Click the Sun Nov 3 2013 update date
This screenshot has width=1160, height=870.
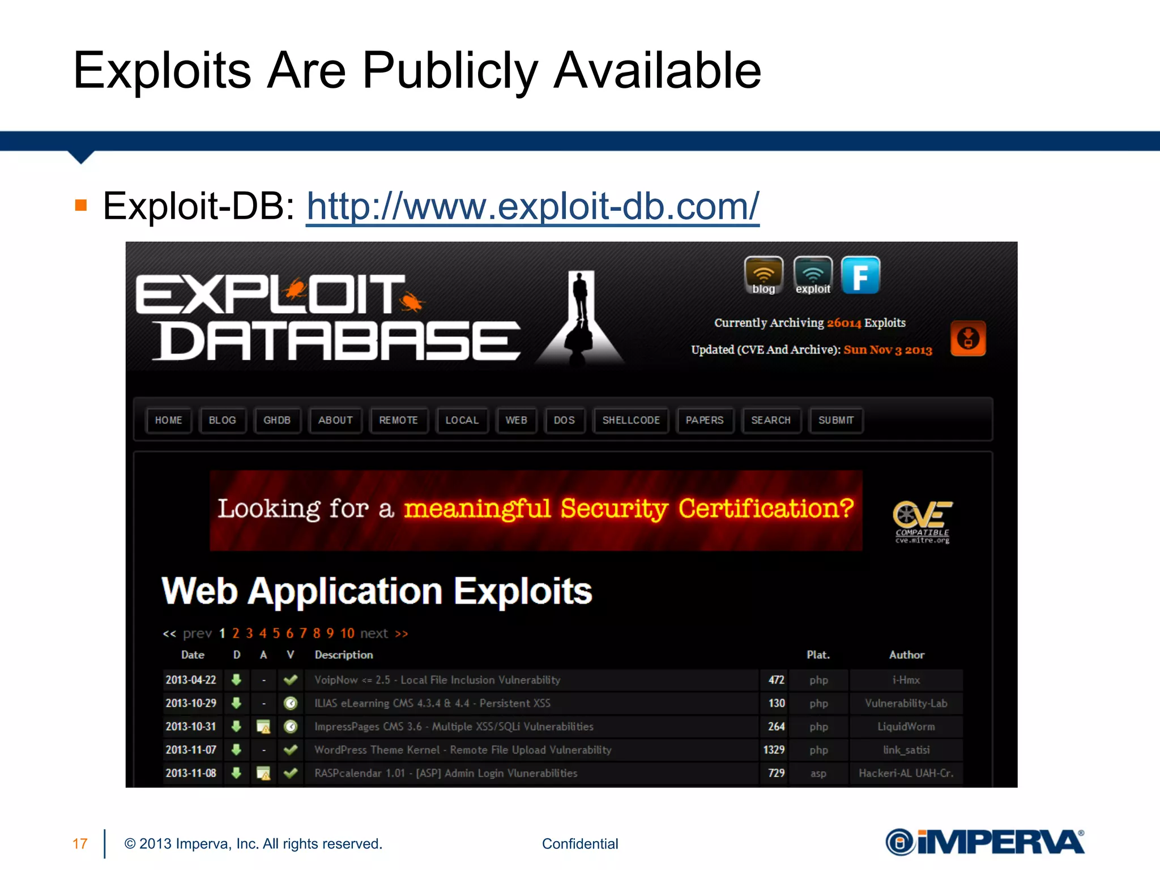pos(888,349)
